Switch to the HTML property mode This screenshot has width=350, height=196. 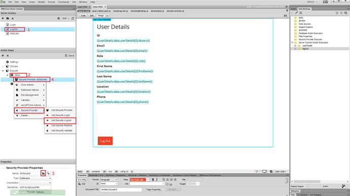82,179
